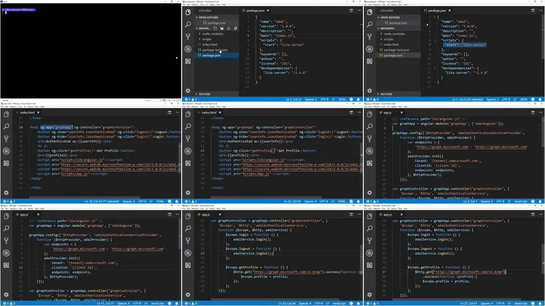This screenshot has width=545, height=306.
Task: Open settings gear in window showing Ln 5, Col 22
Action: pyautogui.click(x=188, y=91)
